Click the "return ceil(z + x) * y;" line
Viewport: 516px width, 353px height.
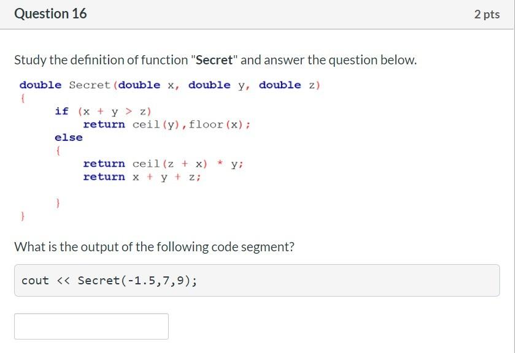[163, 164]
